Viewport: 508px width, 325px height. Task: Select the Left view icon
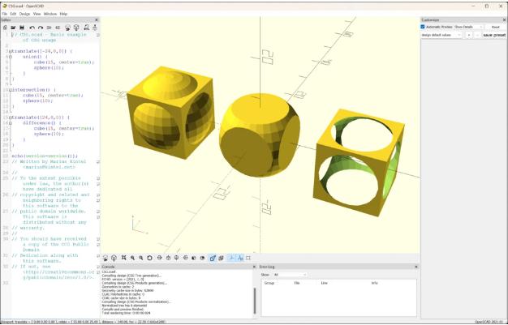(x=185, y=258)
